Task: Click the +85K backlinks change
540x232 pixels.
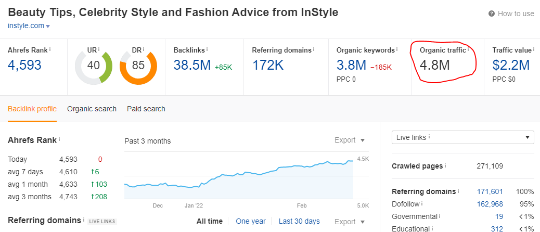Action: (224, 68)
